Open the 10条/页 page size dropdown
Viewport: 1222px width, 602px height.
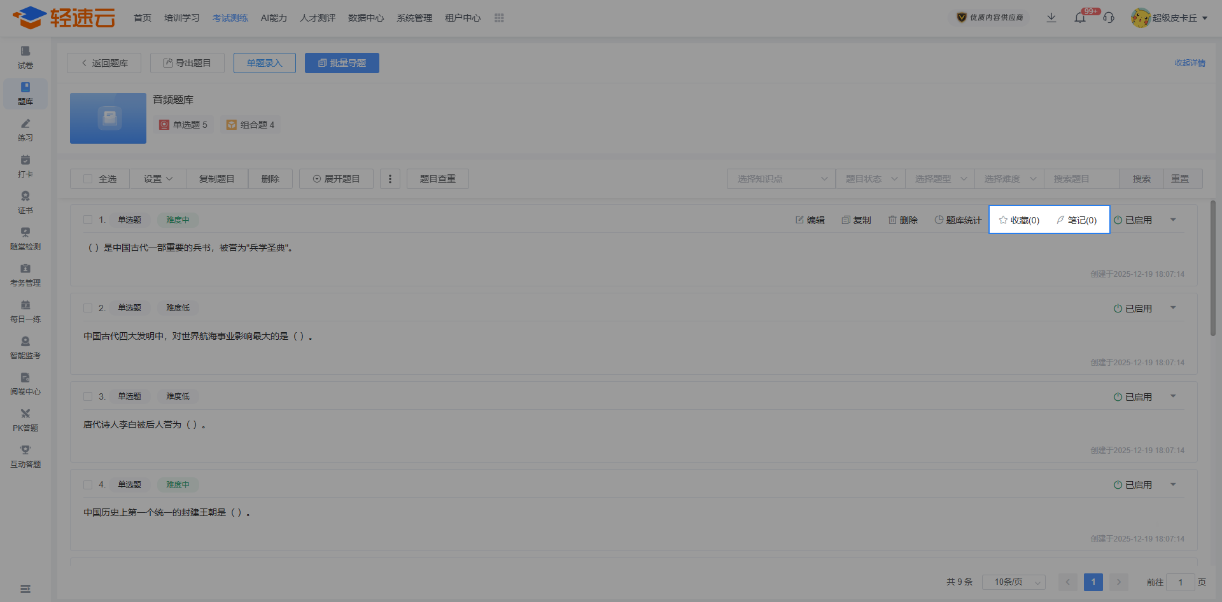tap(1014, 582)
